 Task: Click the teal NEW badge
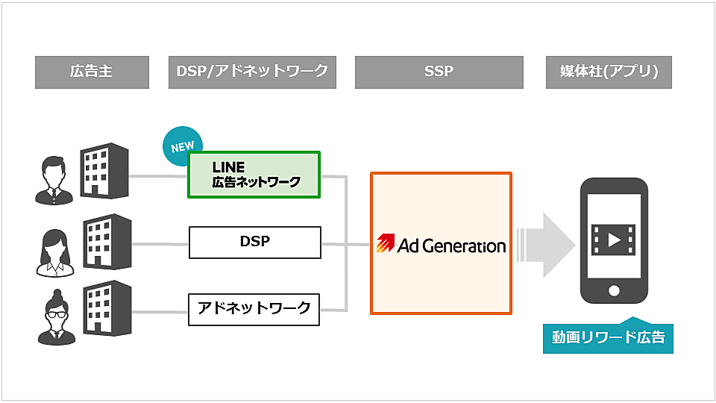pyautogui.click(x=182, y=146)
